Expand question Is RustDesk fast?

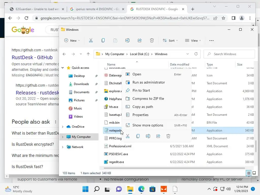click(x=27, y=167)
